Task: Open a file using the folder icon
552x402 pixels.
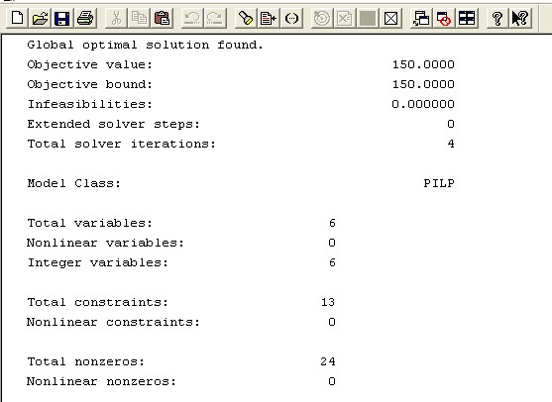Action: [40, 18]
